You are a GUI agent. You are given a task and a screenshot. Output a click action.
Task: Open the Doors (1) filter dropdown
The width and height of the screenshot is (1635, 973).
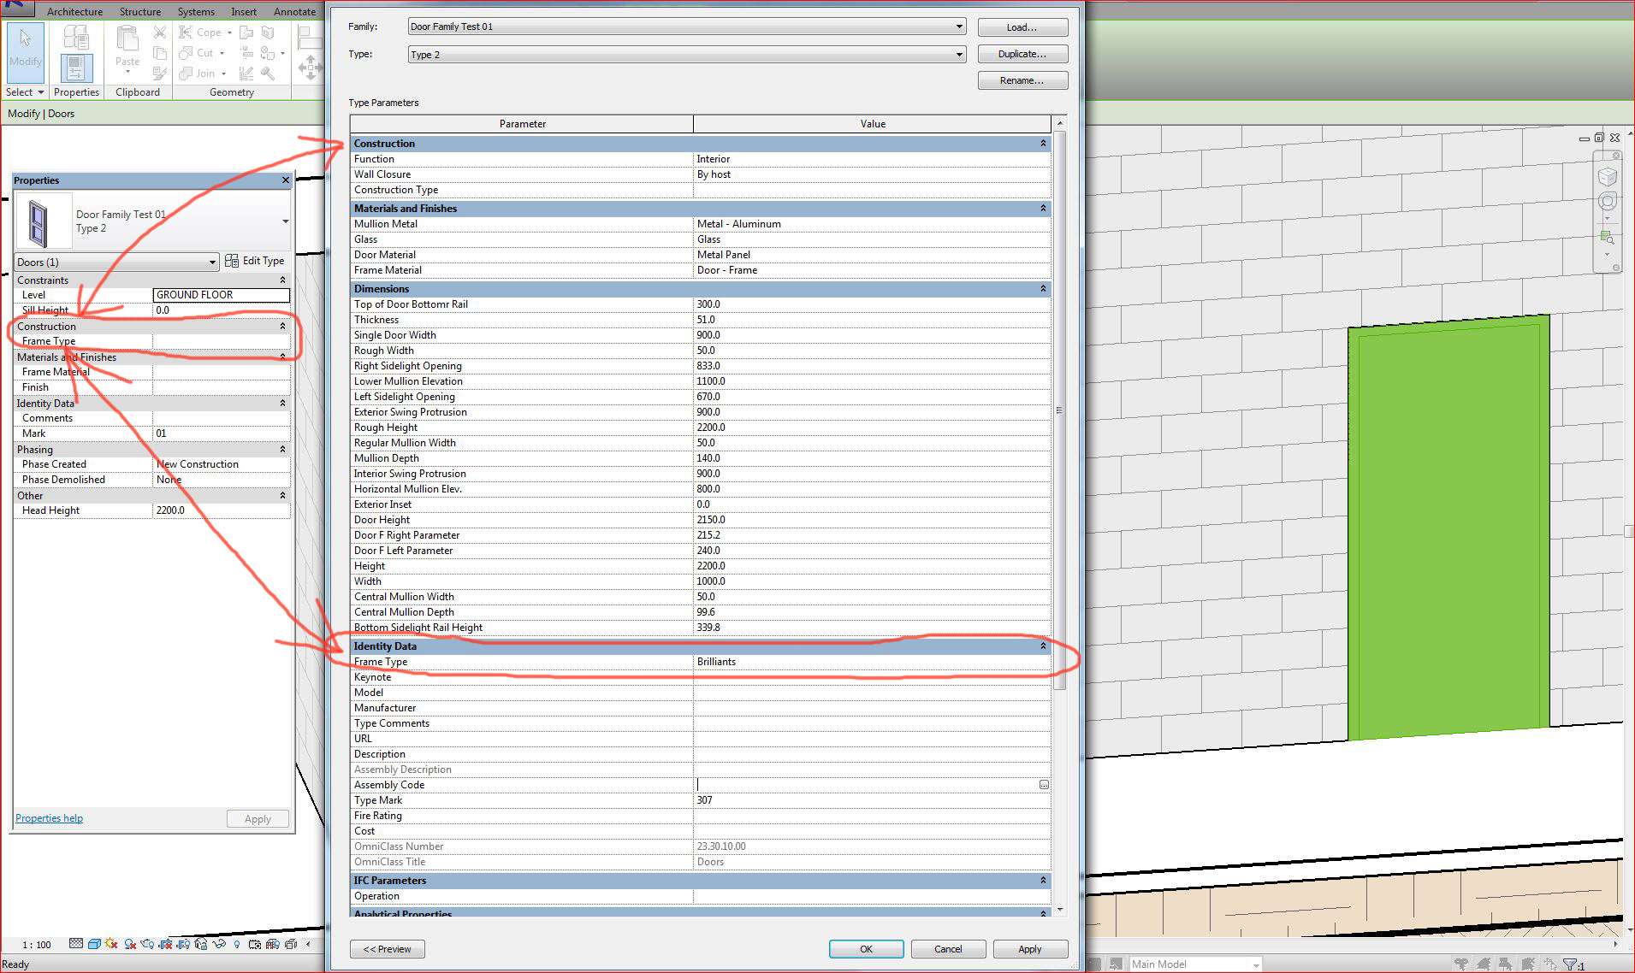pyautogui.click(x=117, y=262)
